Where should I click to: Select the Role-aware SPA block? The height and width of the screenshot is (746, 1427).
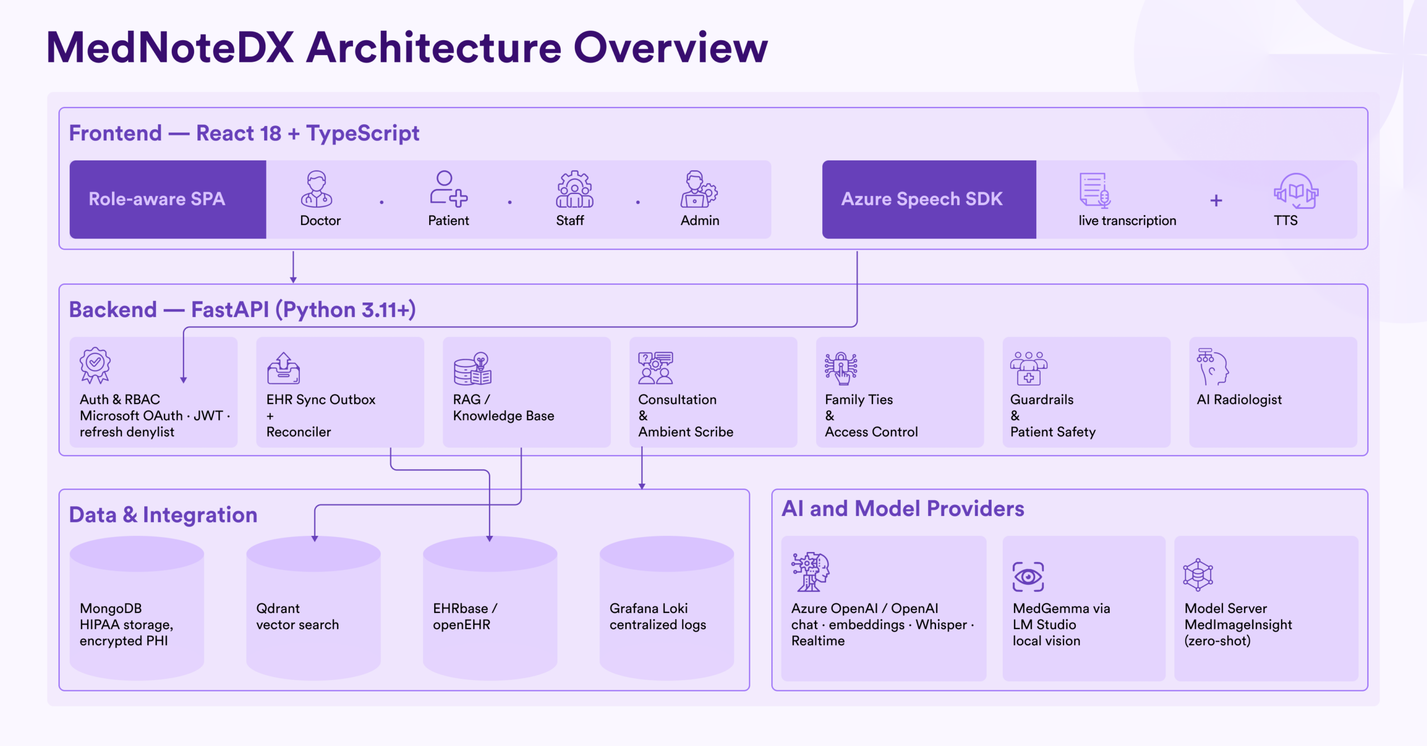168,199
